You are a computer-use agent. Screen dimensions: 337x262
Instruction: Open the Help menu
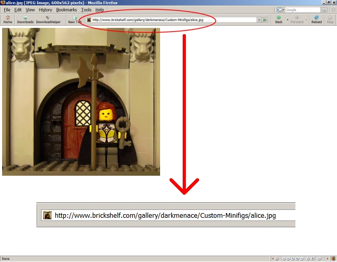tap(100, 10)
